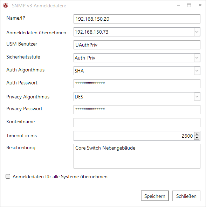
Task: Click the empty Kontextname field
Action: (x=137, y=123)
